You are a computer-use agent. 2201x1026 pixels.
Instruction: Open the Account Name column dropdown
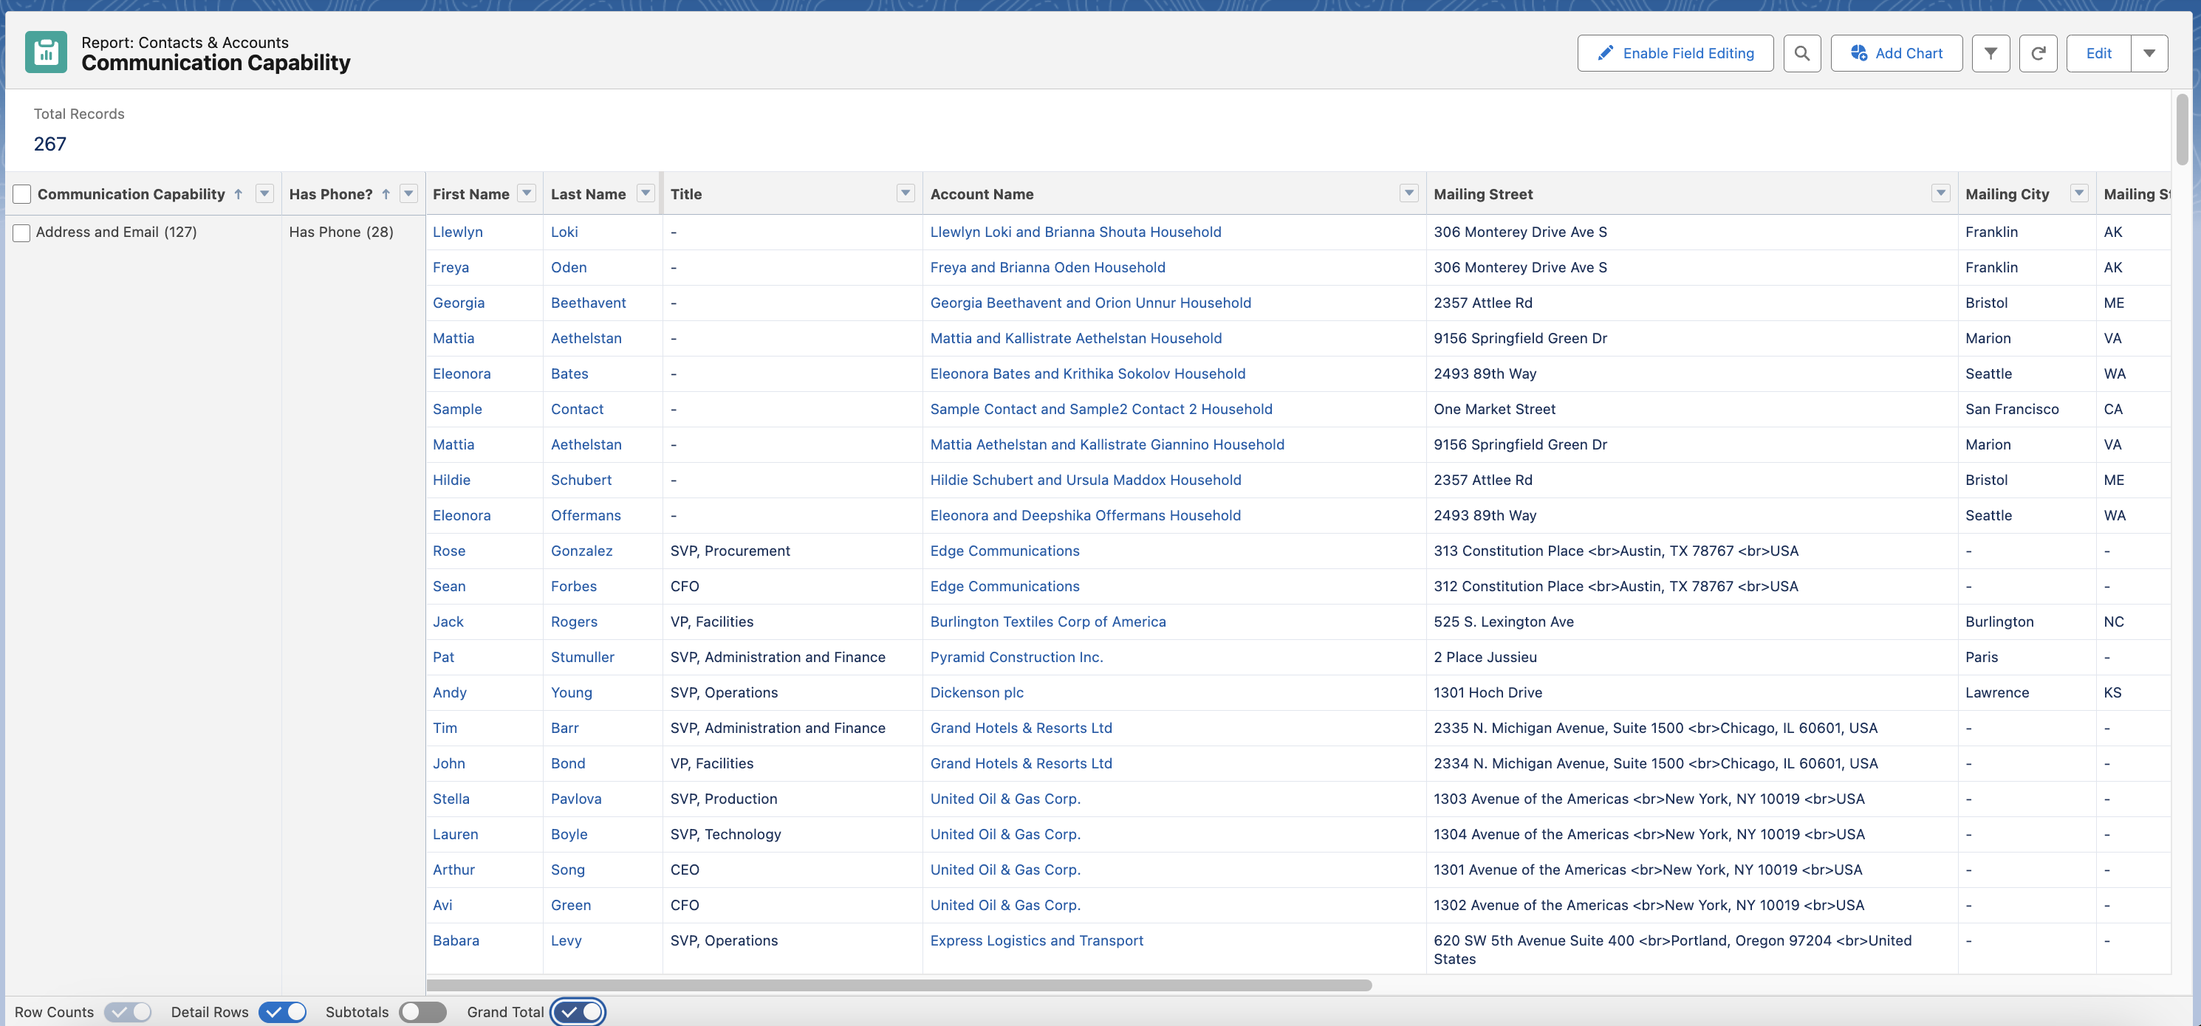(1408, 193)
